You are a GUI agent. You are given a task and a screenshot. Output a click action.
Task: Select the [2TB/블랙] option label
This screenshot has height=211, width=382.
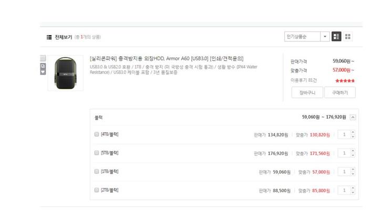coord(110,190)
